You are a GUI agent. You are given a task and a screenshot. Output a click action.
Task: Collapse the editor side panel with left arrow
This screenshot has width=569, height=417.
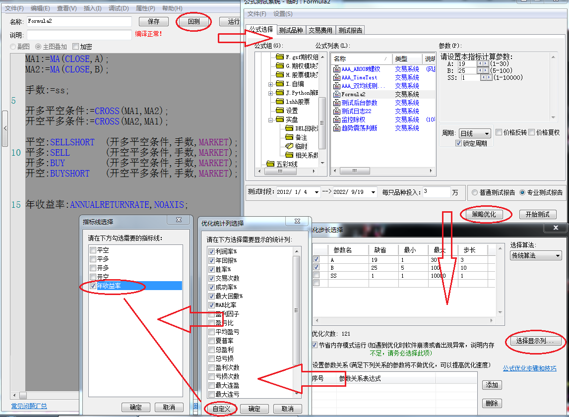tap(5, 128)
